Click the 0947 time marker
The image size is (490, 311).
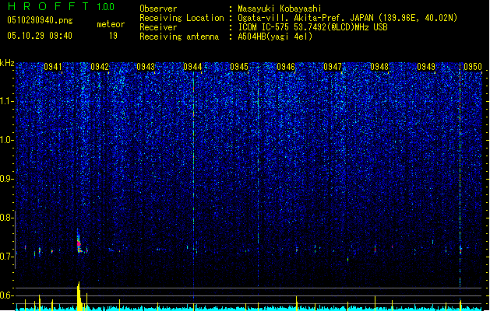pyautogui.click(x=333, y=67)
